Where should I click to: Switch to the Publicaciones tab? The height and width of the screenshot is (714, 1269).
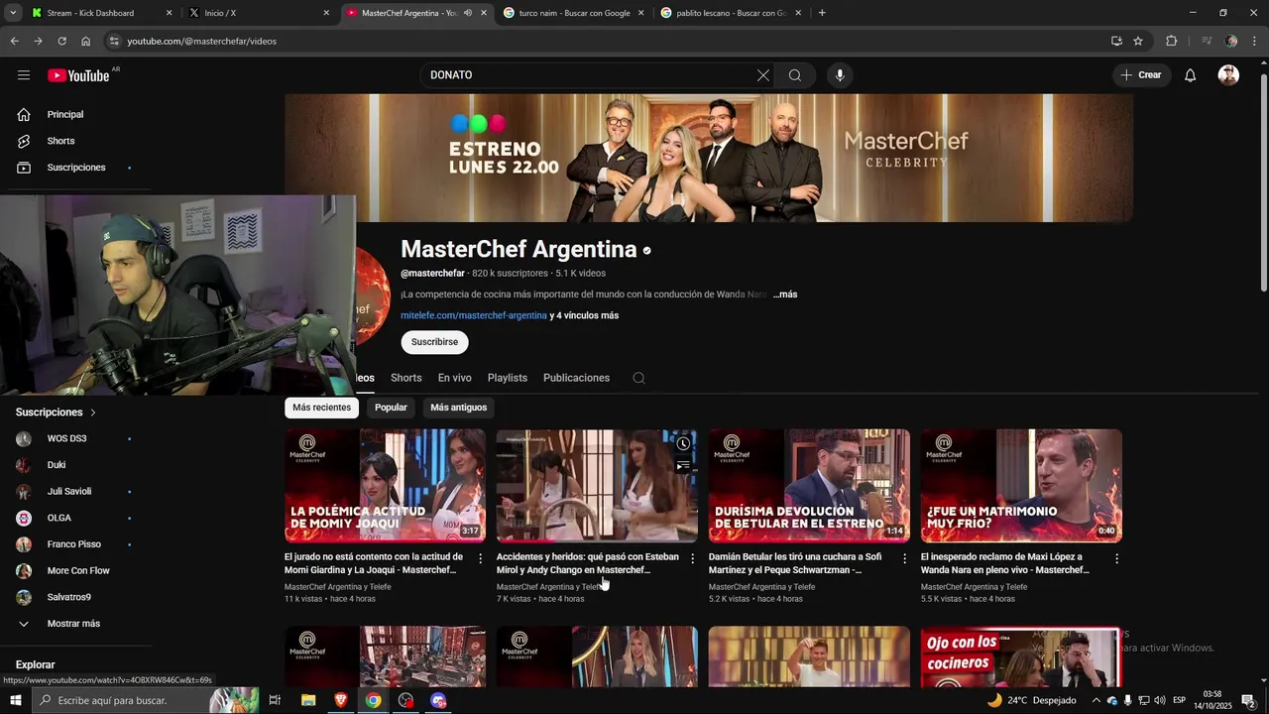click(x=576, y=378)
